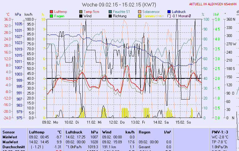Select the Feuchte S1 legend marker
Image resolution: width=239 pixels, height=151 pixels.
pos(111,12)
